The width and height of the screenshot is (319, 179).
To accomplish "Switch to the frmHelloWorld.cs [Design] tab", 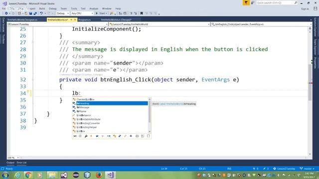I will [116, 20].
